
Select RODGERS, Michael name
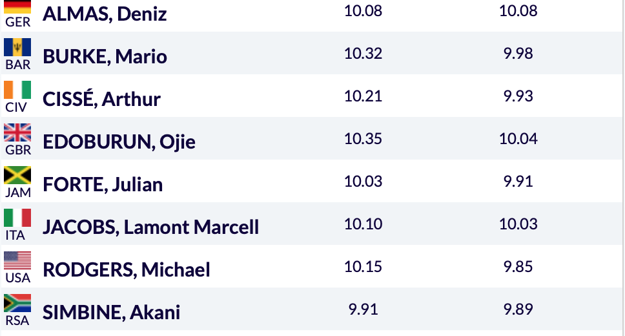click(x=127, y=269)
